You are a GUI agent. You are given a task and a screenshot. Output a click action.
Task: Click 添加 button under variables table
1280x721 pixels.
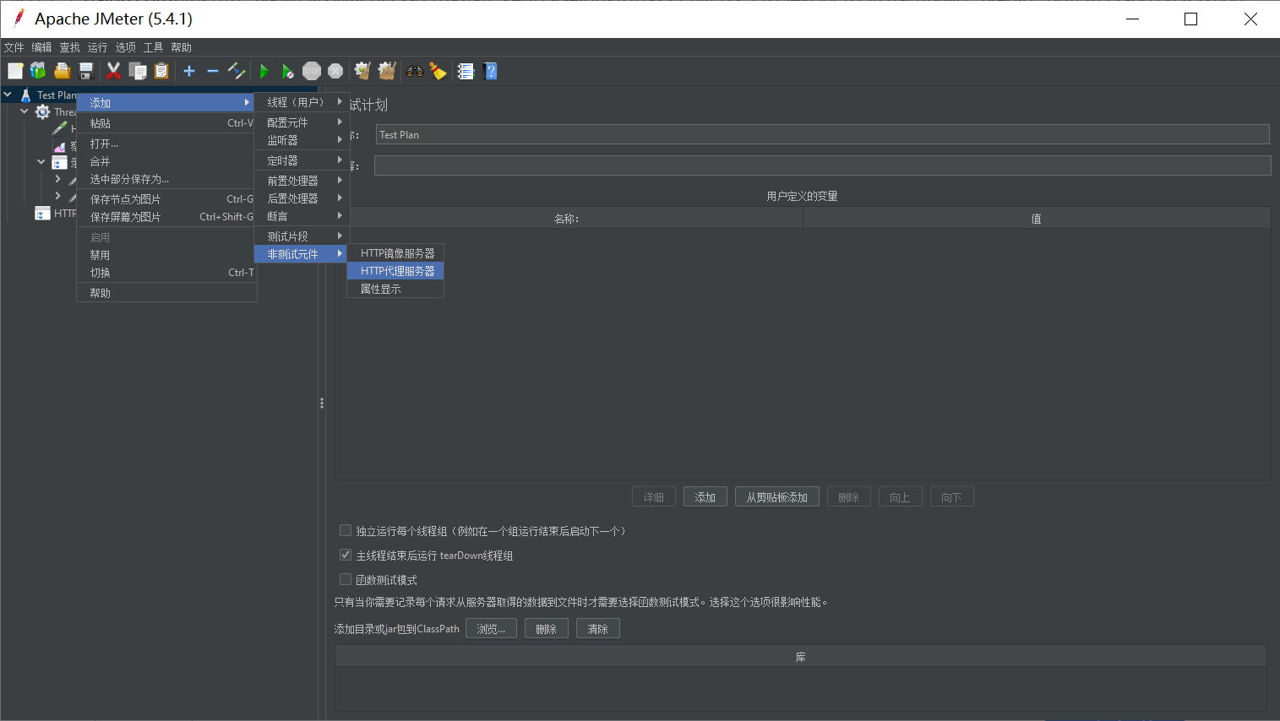pos(705,497)
